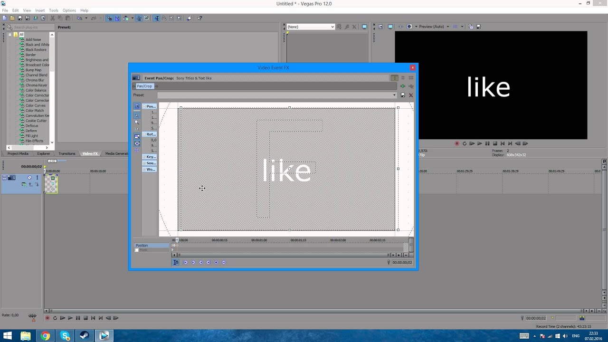Screen dimensions: 608x342
Task: Close the Video Event FX dialog
Action: 412,67
